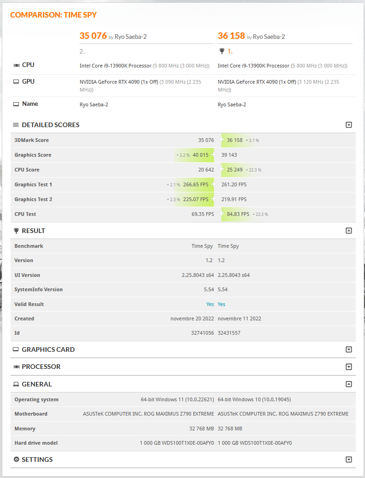The image size is (365, 478).
Task: Collapse the Detailed Scores section
Action: (x=349, y=125)
